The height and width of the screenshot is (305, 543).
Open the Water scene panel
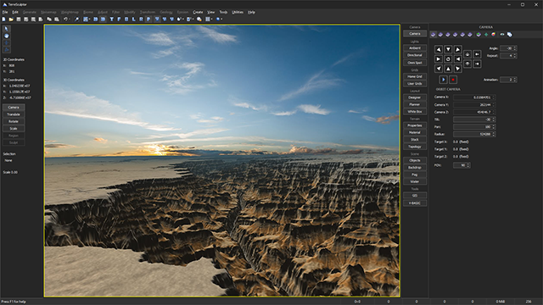(x=415, y=181)
